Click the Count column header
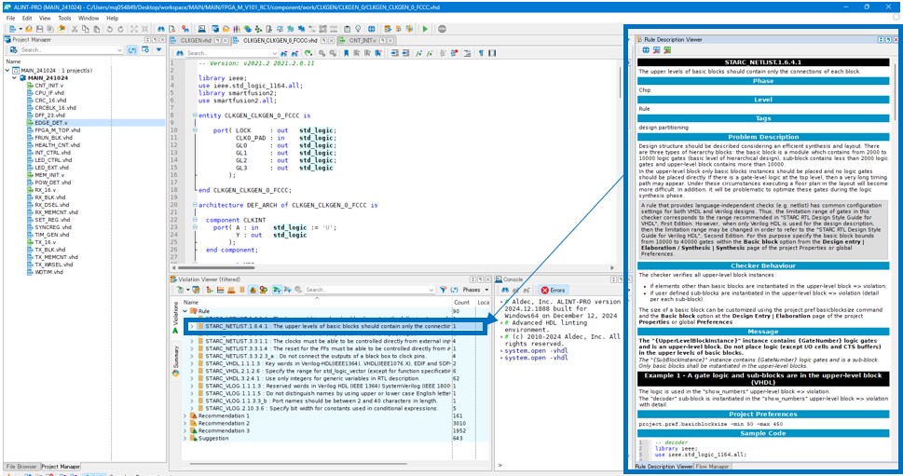The height and width of the screenshot is (476, 903). (x=462, y=302)
